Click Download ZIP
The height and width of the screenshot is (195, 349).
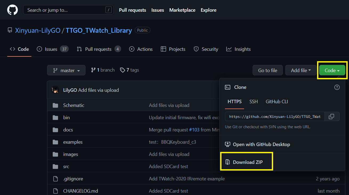pyautogui.click(x=248, y=162)
